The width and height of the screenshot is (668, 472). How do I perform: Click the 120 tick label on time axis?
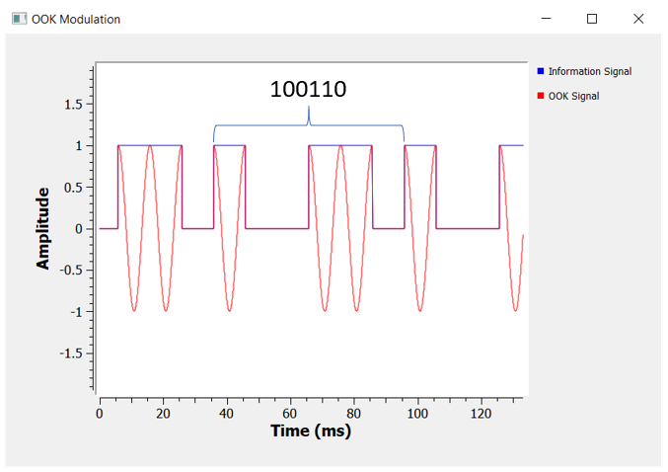[482, 412]
